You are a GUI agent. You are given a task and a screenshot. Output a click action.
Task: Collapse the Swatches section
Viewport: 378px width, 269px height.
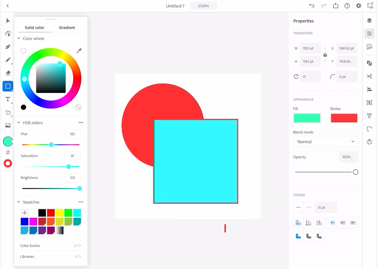pos(19,202)
